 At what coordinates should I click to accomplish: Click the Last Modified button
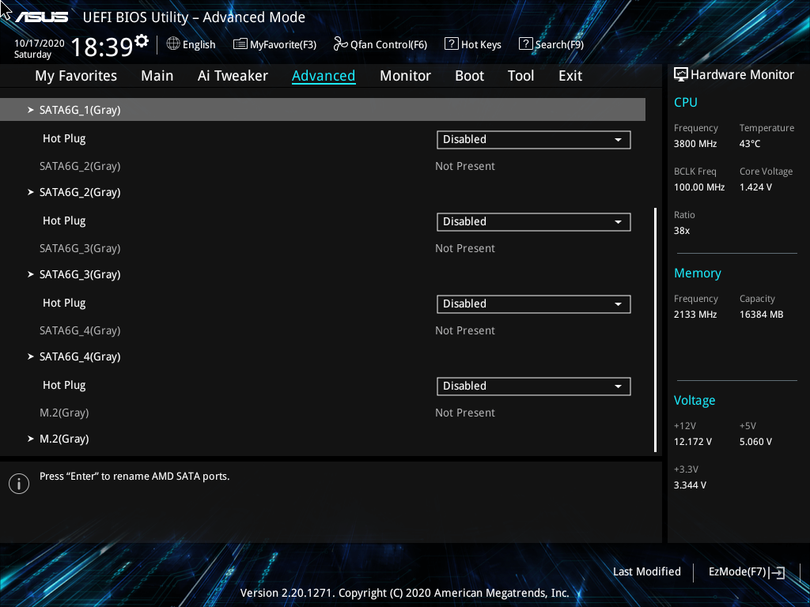pos(647,572)
